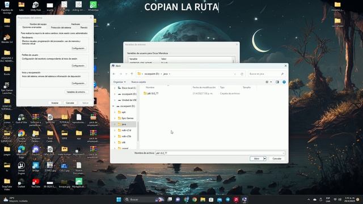This screenshot has width=363, height=204.
Task: Open the Epic Games Launcher desktop icon
Action: tap(7, 88)
